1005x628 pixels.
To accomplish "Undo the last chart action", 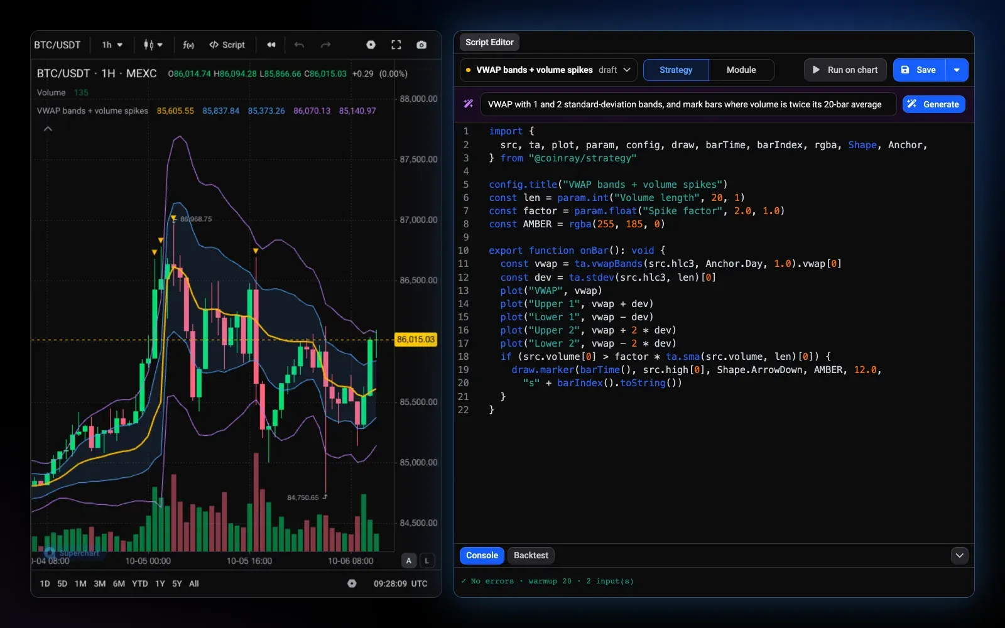I will (x=299, y=45).
